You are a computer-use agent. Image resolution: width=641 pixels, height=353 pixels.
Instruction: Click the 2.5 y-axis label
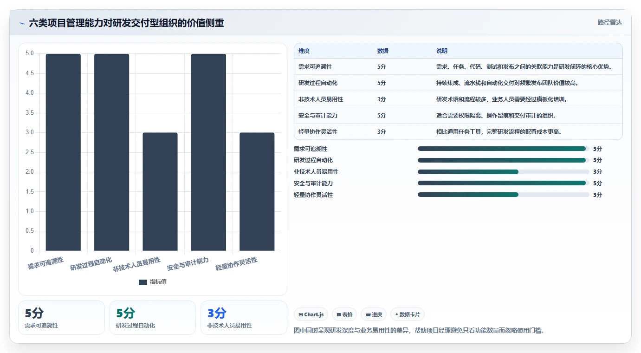coord(29,152)
